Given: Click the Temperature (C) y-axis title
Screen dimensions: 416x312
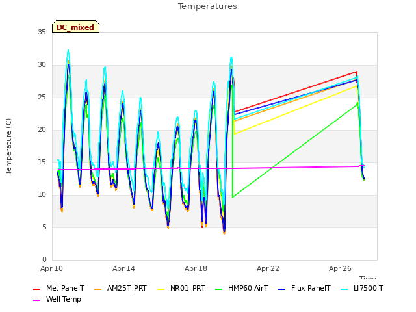Looking at the screenshot, I should tap(8, 146).
